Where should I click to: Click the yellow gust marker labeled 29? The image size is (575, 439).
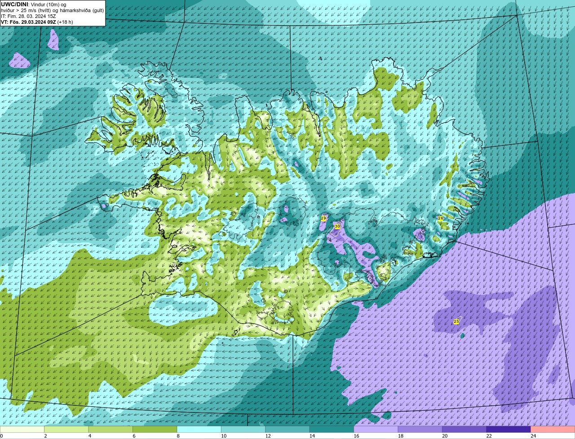click(323, 218)
